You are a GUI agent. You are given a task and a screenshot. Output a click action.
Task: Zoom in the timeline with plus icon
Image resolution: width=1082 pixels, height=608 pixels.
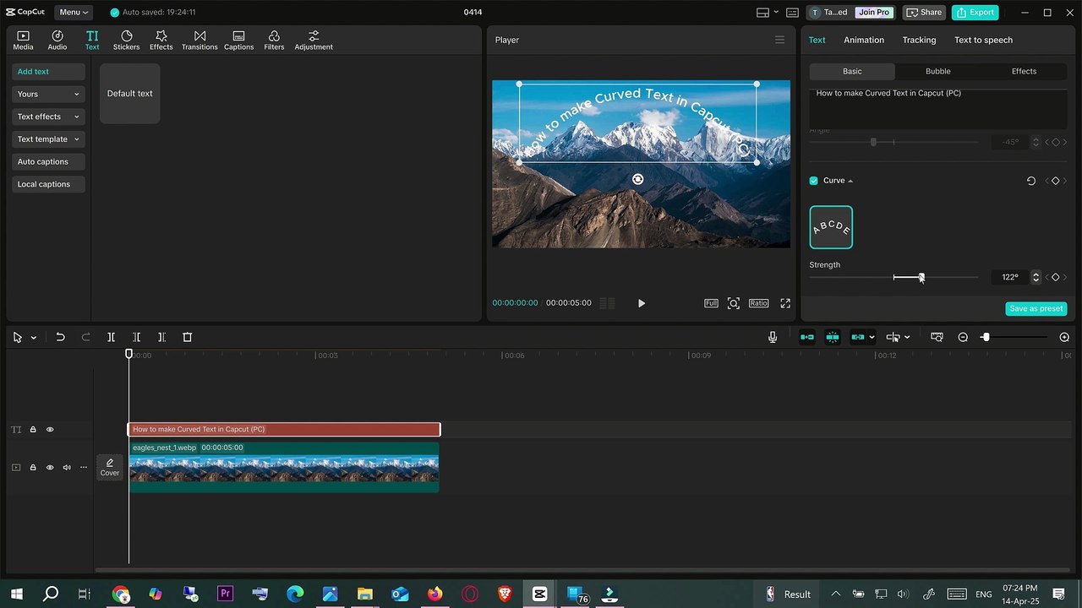1064,337
